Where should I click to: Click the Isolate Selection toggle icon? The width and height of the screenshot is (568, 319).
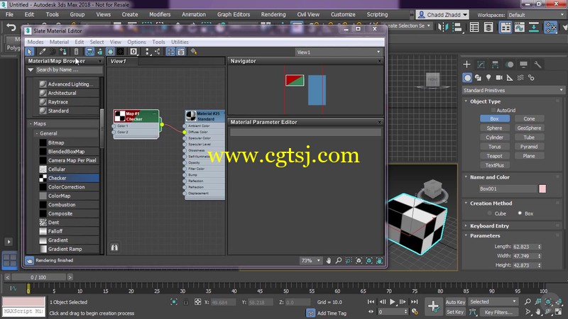(x=174, y=302)
